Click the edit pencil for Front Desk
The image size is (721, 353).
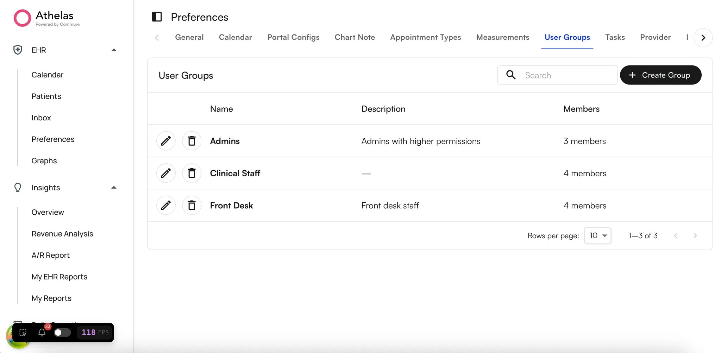[165, 205]
